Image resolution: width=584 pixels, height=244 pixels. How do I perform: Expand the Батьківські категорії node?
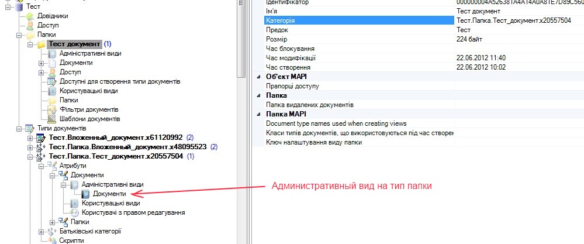[42, 232]
